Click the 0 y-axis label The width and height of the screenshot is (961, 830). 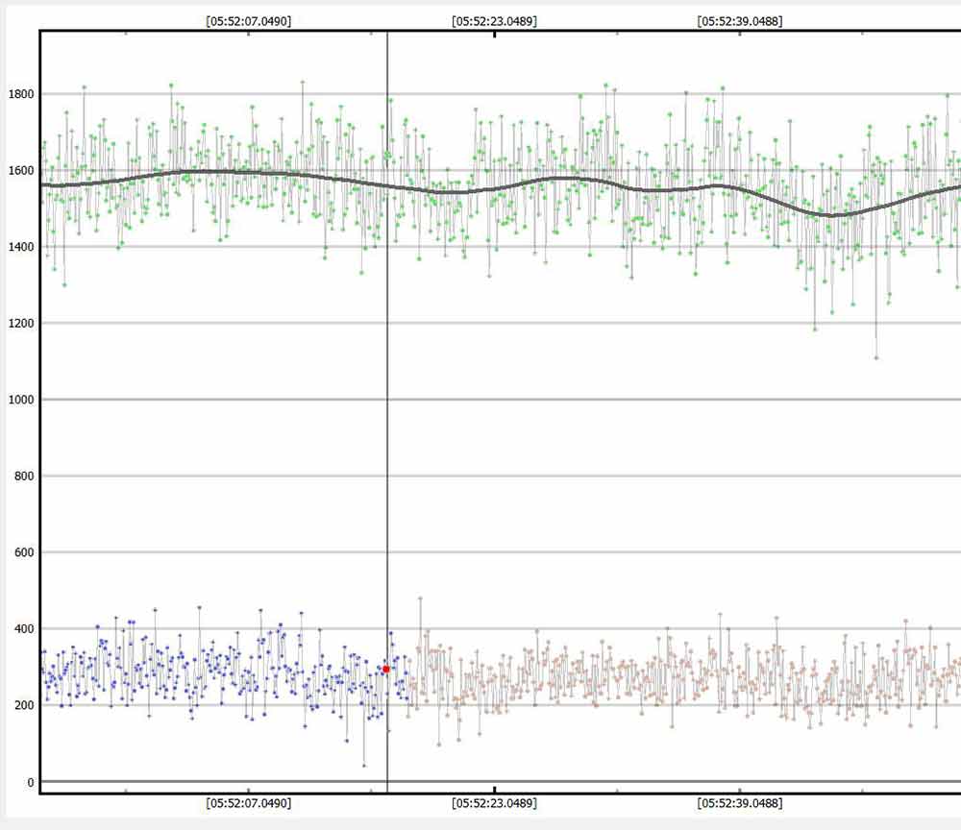(x=30, y=782)
